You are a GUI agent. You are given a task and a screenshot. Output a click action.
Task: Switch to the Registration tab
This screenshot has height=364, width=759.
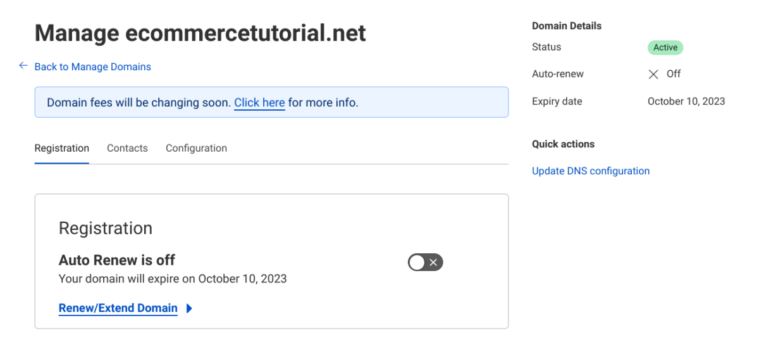61,149
